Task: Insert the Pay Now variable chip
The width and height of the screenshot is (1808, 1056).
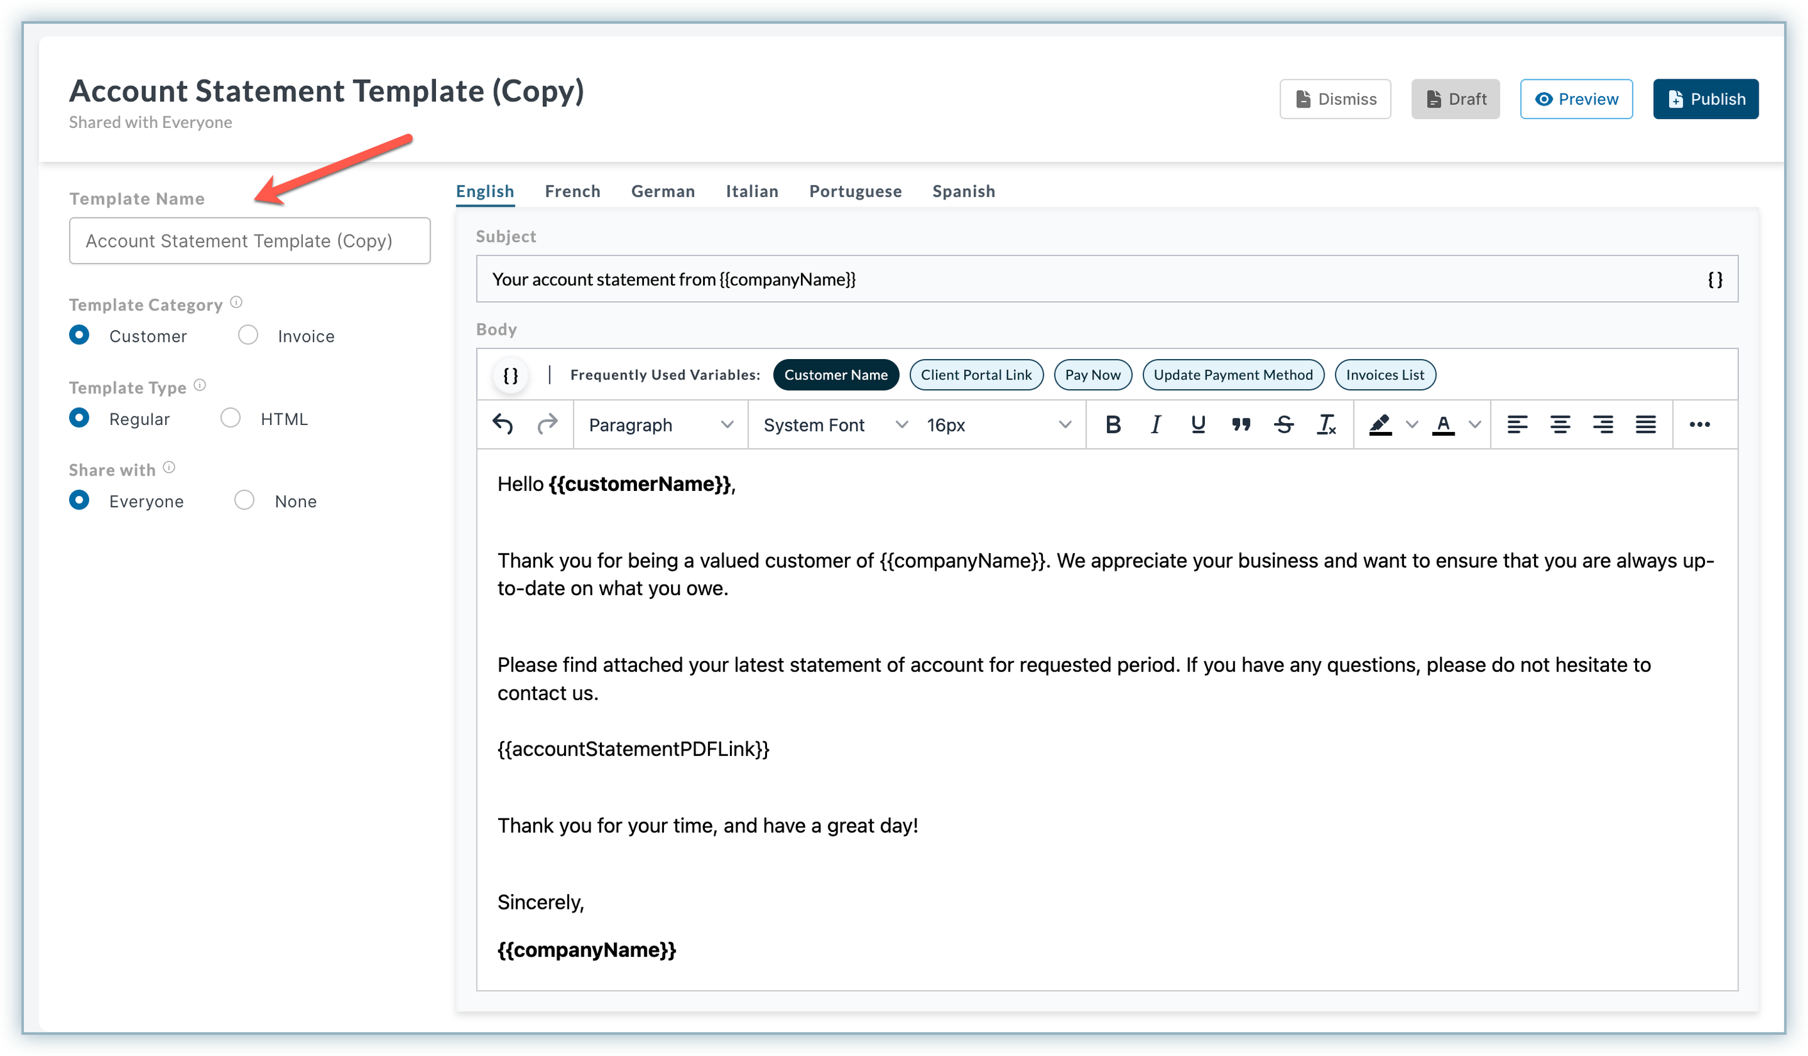Action: pos(1092,374)
